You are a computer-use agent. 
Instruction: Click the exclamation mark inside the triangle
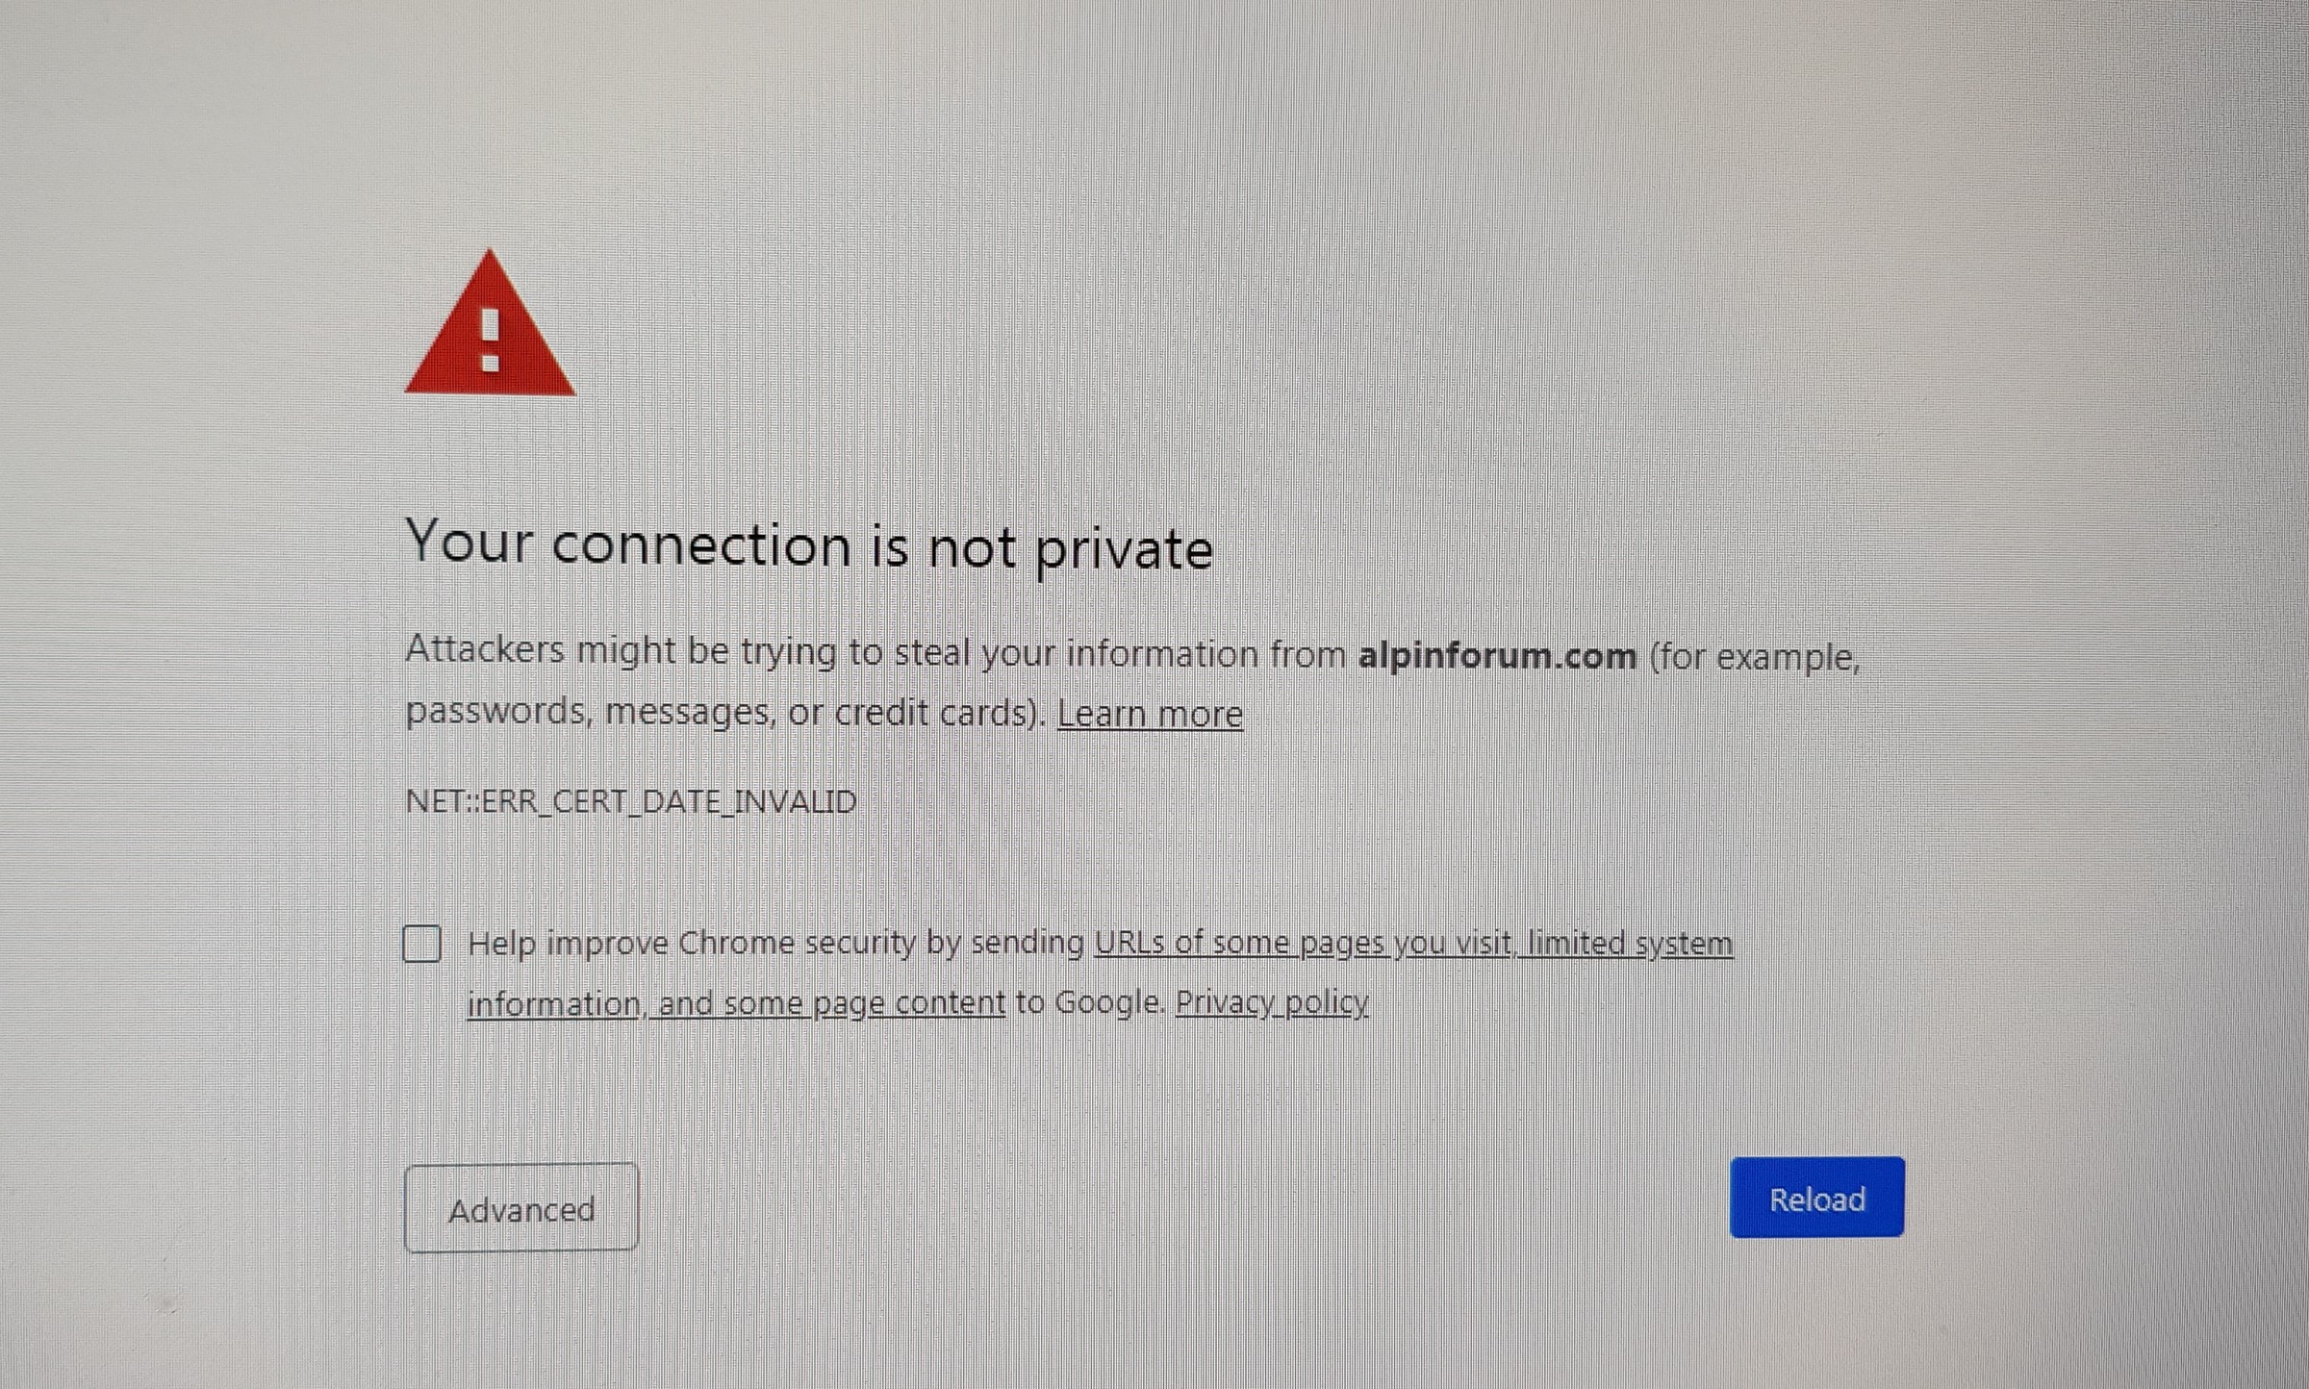coord(491,340)
